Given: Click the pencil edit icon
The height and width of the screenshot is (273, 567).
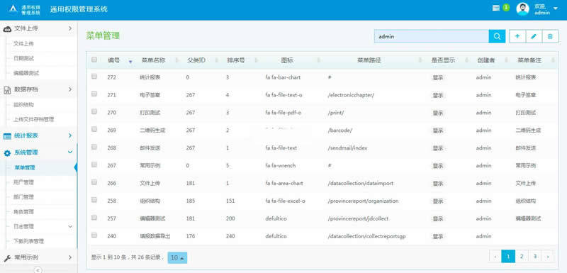Looking at the screenshot, I should point(534,36).
